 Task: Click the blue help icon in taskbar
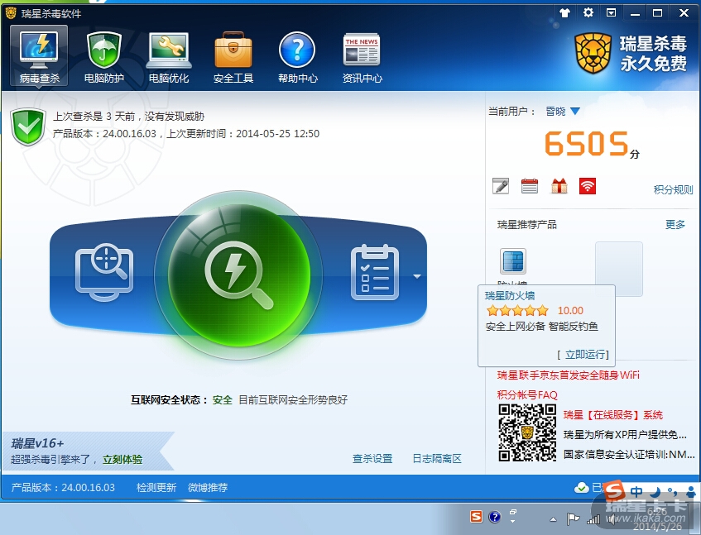point(494,517)
